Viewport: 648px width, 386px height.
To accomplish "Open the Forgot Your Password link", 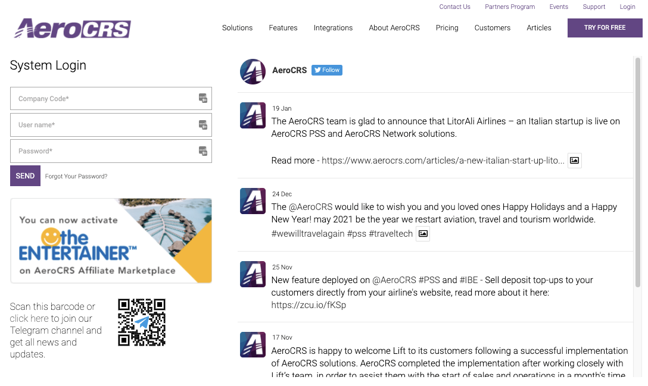I will point(76,176).
